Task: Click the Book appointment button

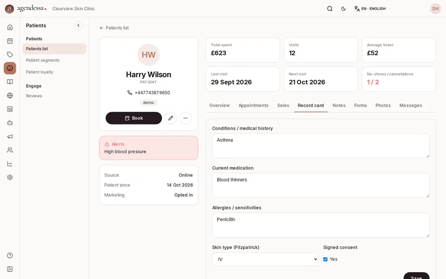Action: click(134, 118)
